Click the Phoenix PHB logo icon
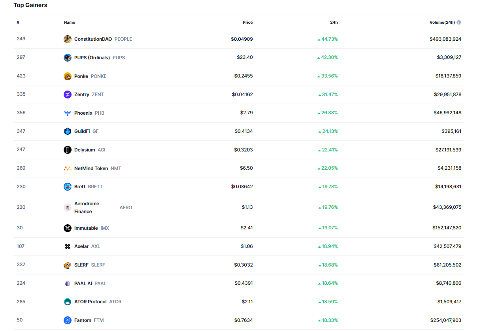The image size is (481, 331). point(68,113)
